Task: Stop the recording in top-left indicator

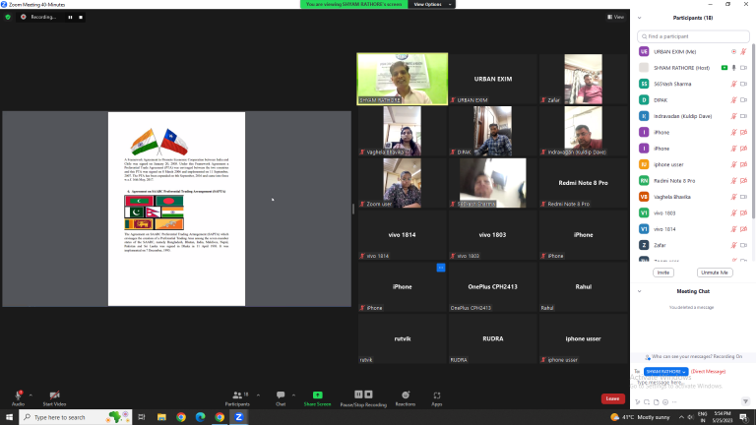Action: click(x=79, y=17)
